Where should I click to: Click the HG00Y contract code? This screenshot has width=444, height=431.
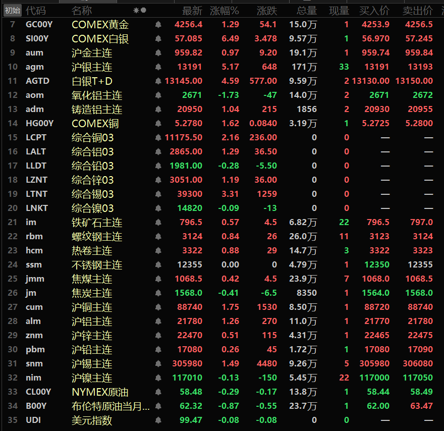[39, 123]
